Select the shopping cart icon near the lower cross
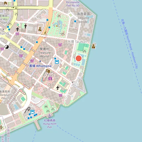The image size is (142, 142). [60, 95]
